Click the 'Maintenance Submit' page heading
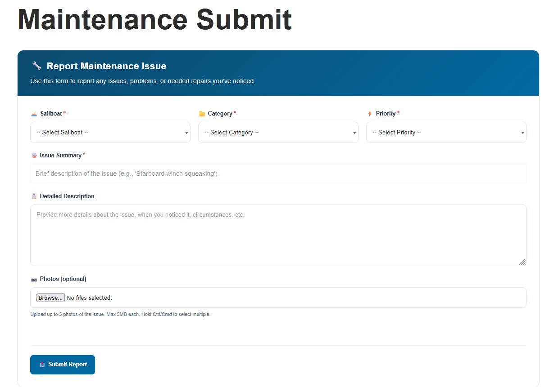 point(154,19)
